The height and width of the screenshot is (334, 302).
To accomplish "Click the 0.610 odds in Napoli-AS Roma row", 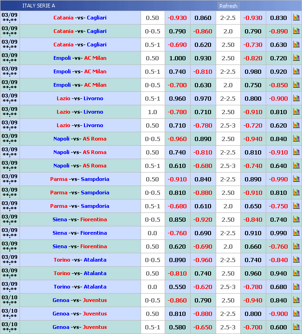I will coord(177,166).
